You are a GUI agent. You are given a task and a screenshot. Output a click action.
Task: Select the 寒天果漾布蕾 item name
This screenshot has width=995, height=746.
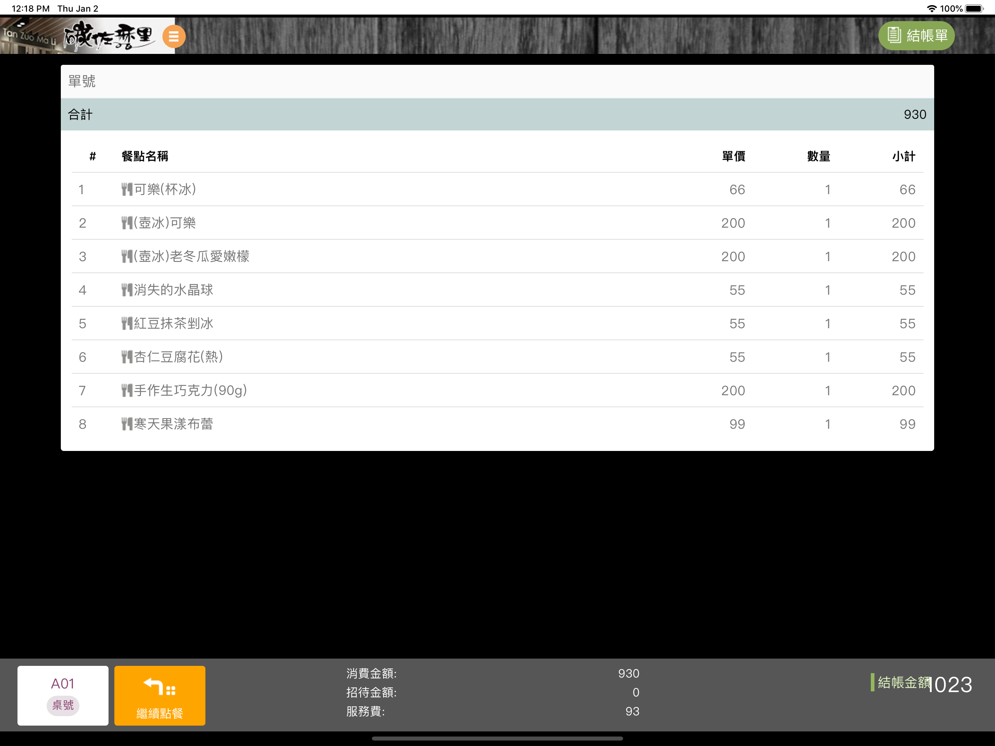[174, 424]
